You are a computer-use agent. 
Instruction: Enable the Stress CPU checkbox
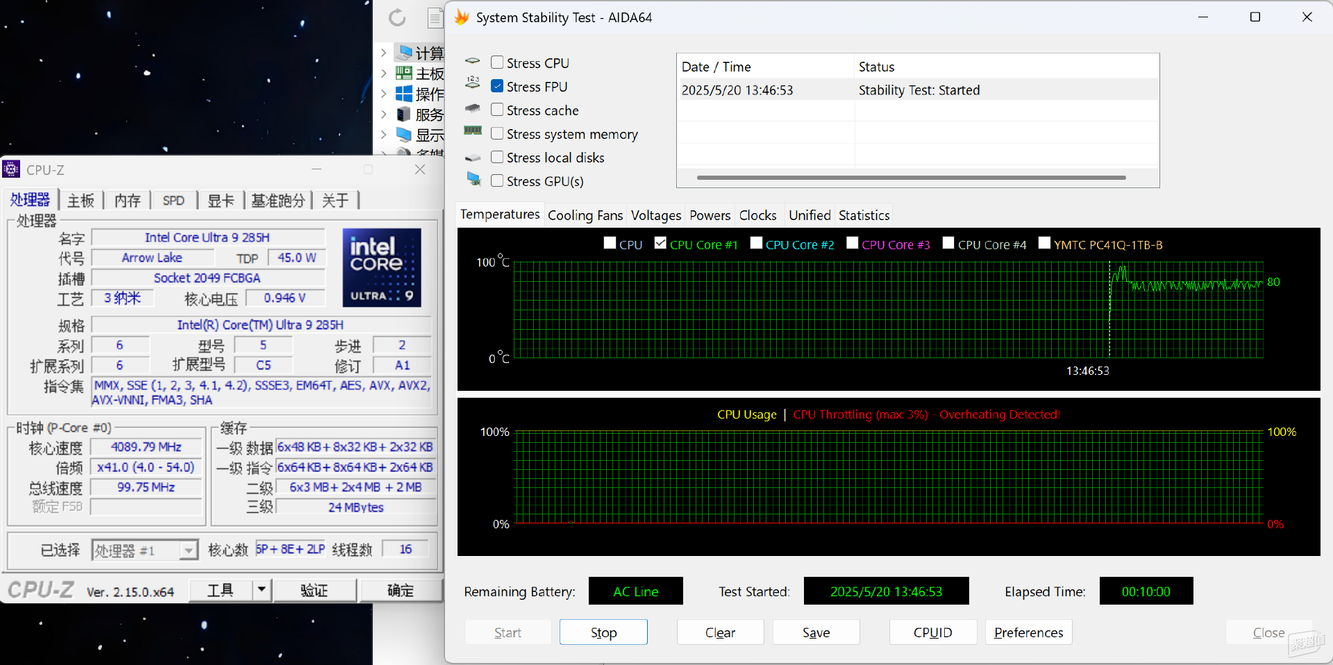497,62
